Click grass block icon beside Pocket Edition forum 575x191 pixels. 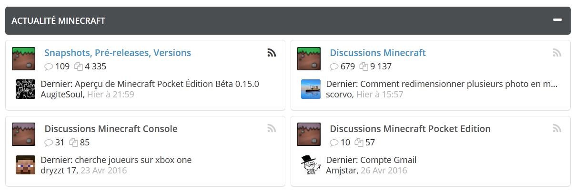(309, 134)
